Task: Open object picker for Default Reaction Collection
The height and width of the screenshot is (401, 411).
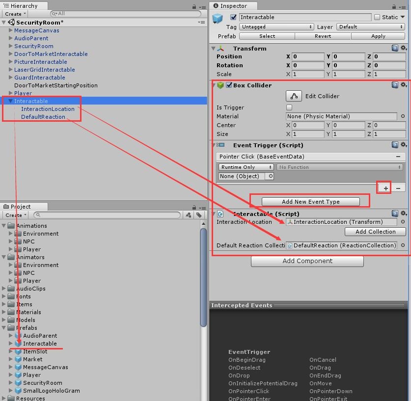Action: click(403, 245)
